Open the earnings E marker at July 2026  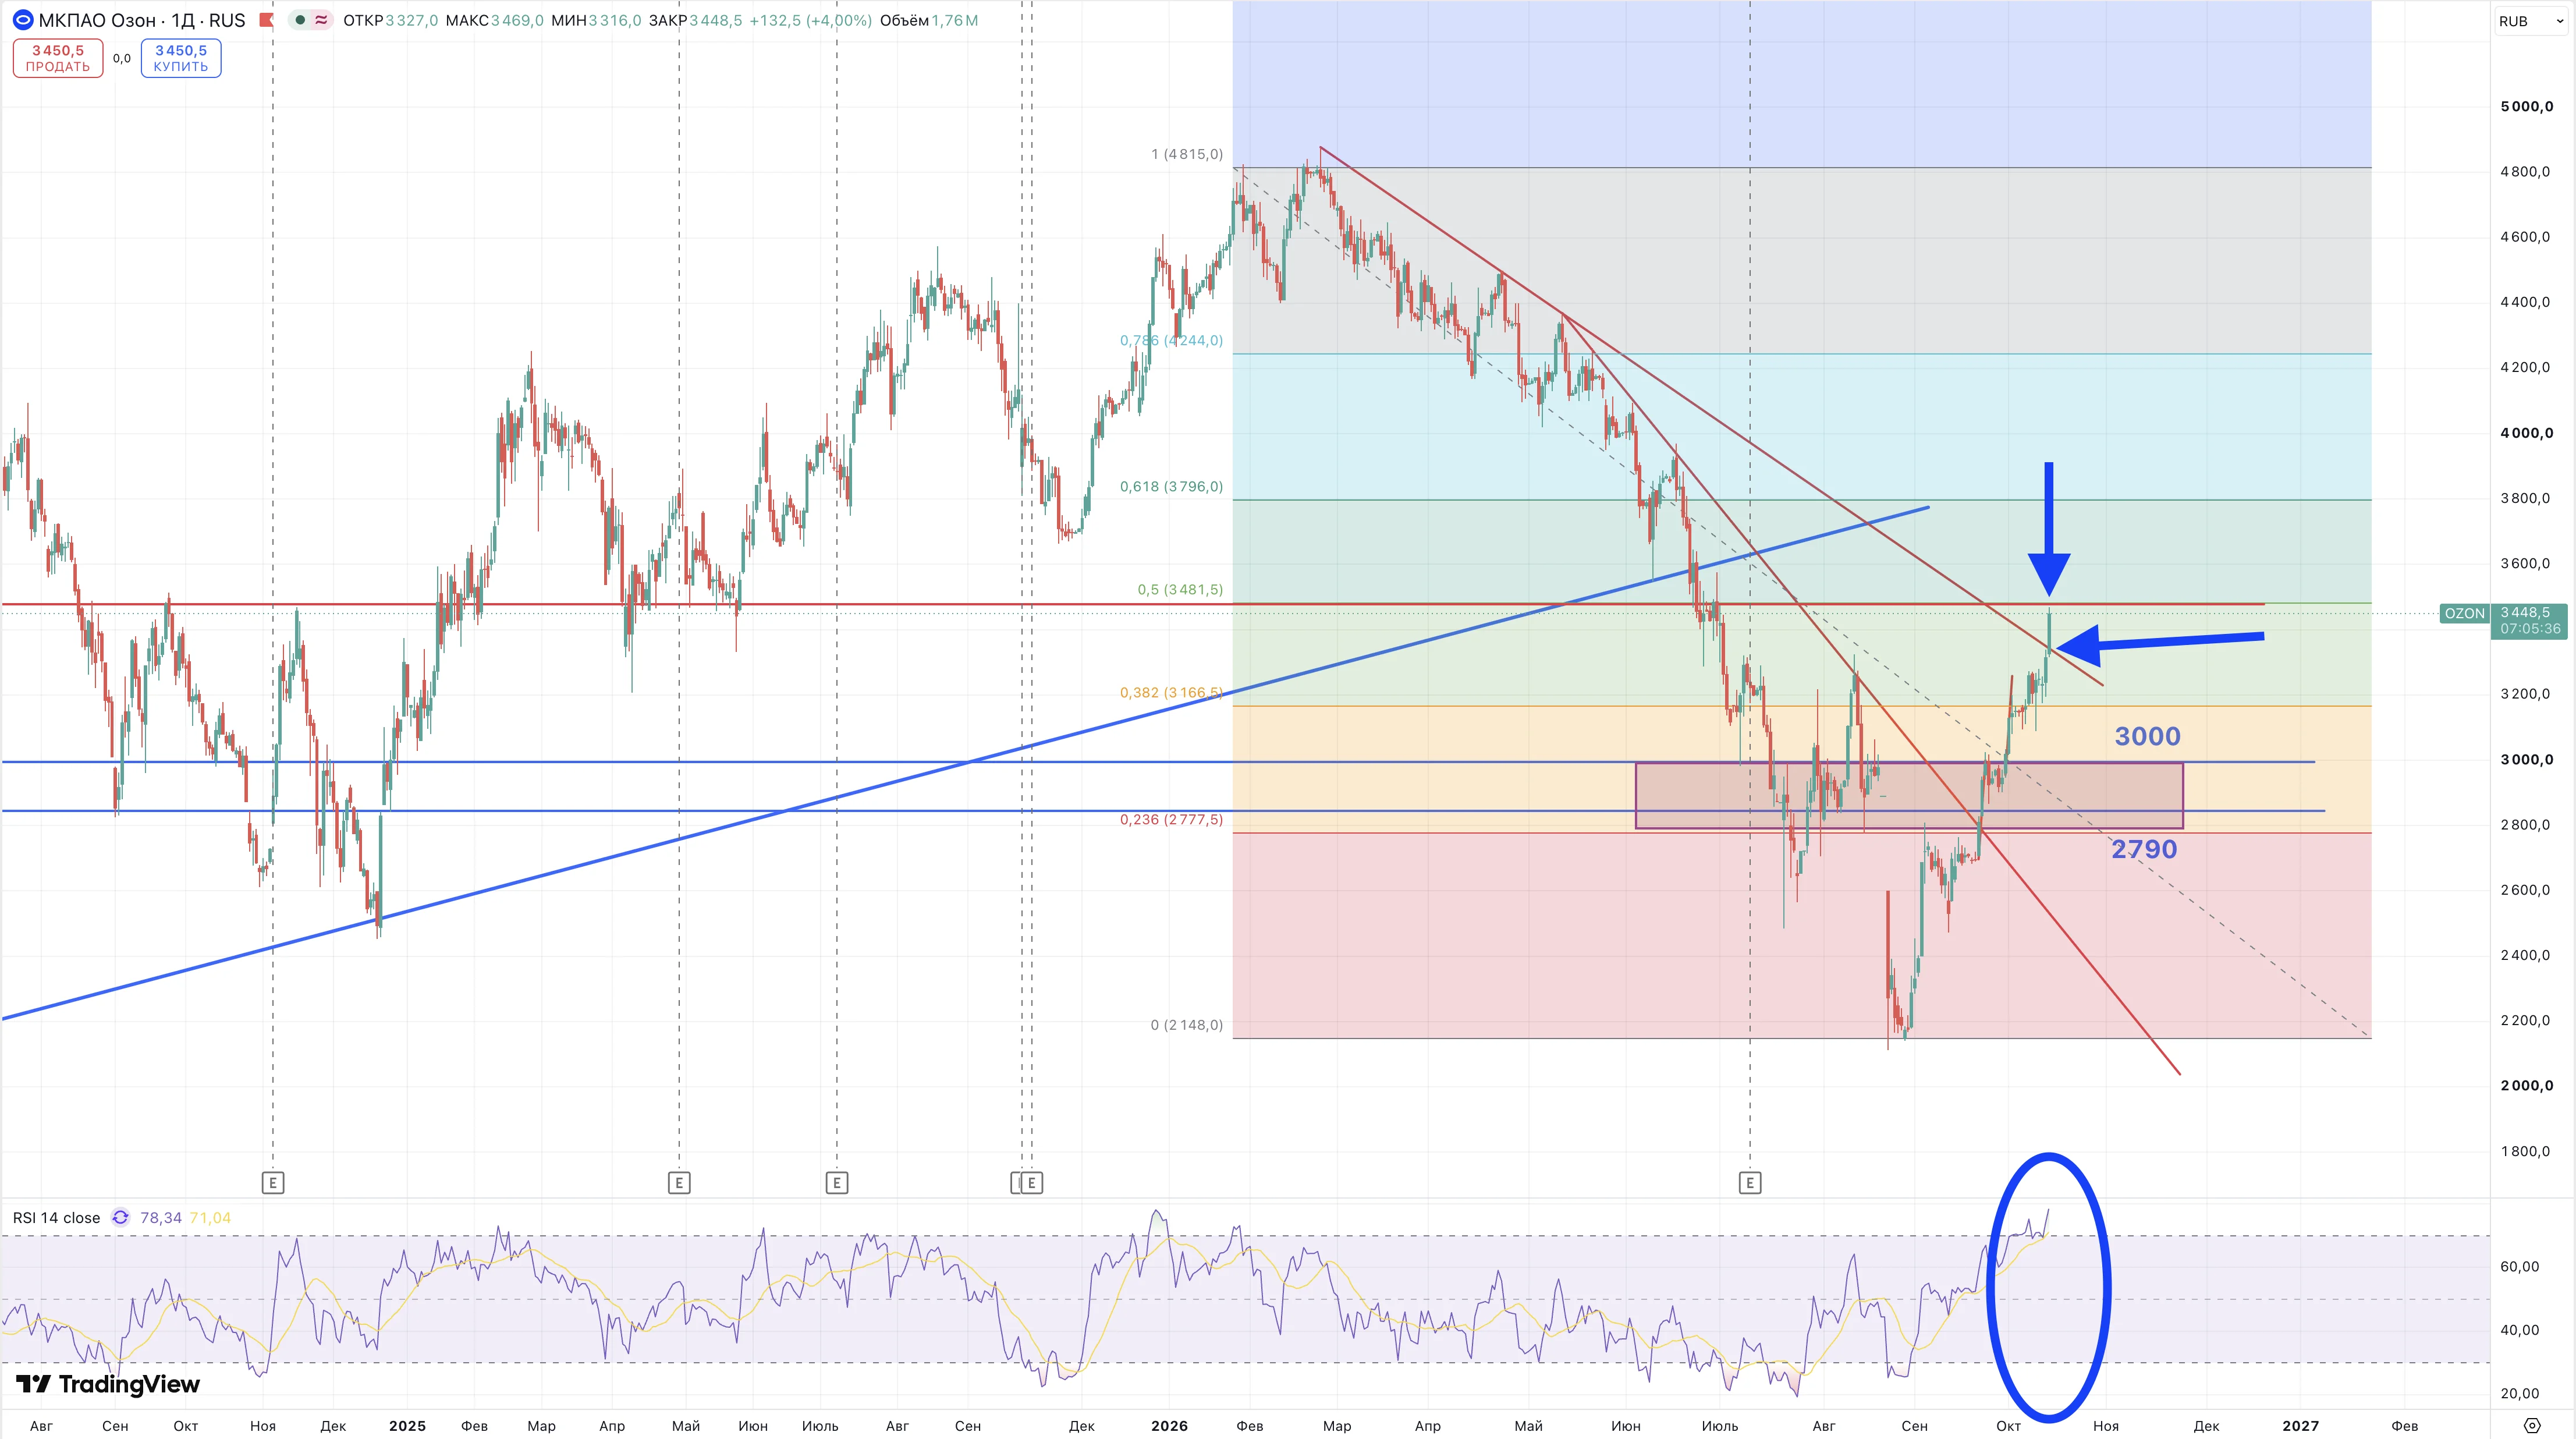[1750, 1183]
